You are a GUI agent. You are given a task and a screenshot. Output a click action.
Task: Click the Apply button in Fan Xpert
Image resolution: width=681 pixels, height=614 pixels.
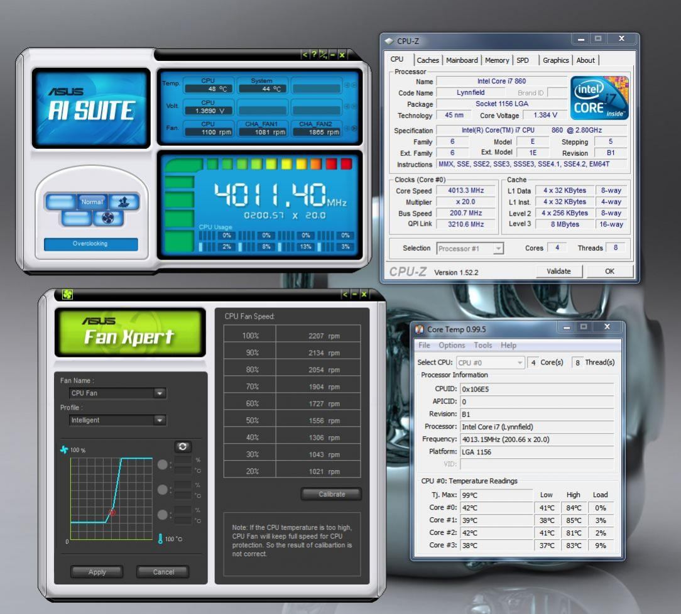(x=97, y=572)
